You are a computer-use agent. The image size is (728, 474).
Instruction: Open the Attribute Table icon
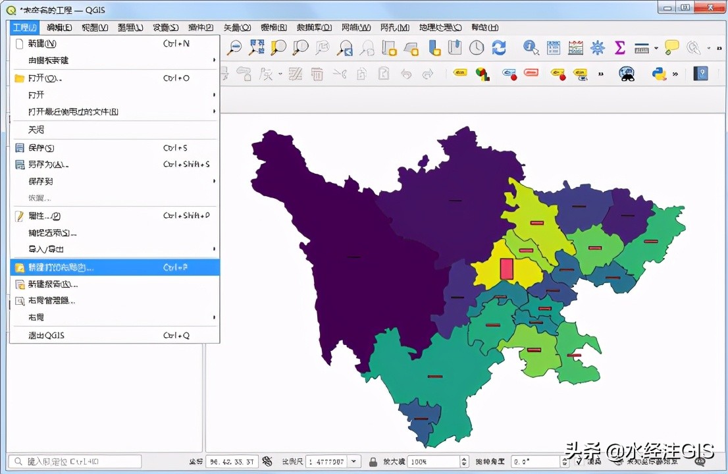[554, 48]
